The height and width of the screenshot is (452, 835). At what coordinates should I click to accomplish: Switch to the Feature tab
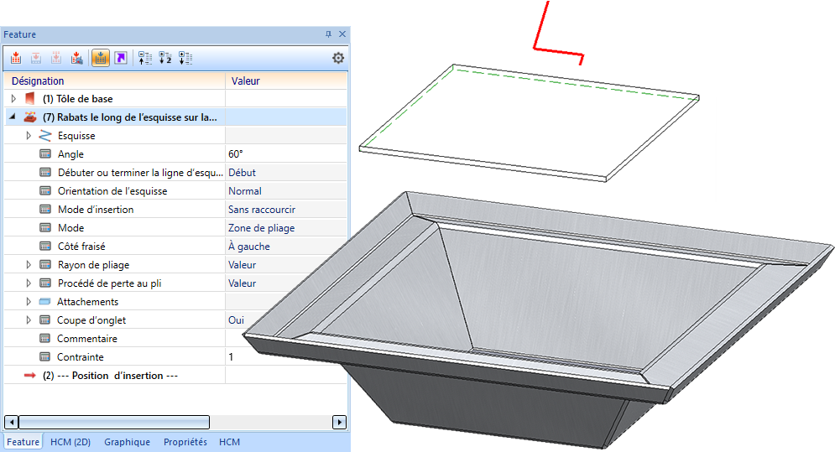23,442
